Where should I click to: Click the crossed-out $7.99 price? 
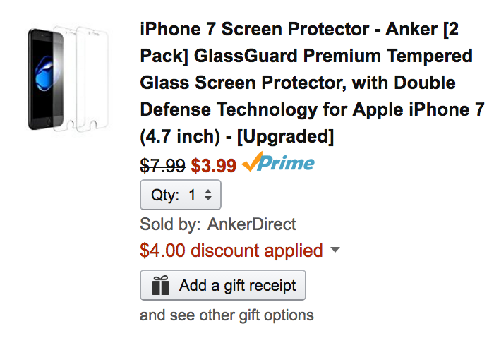click(x=162, y=165)
